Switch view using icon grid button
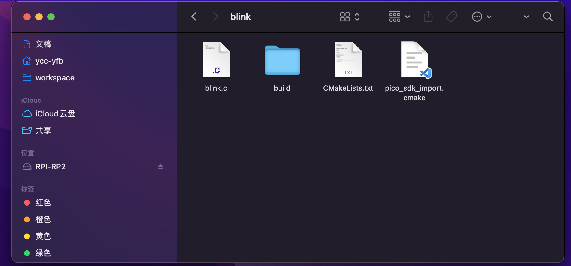Viewport: 571px width, 266px height. pyautogui.click(x=345, y=17)
